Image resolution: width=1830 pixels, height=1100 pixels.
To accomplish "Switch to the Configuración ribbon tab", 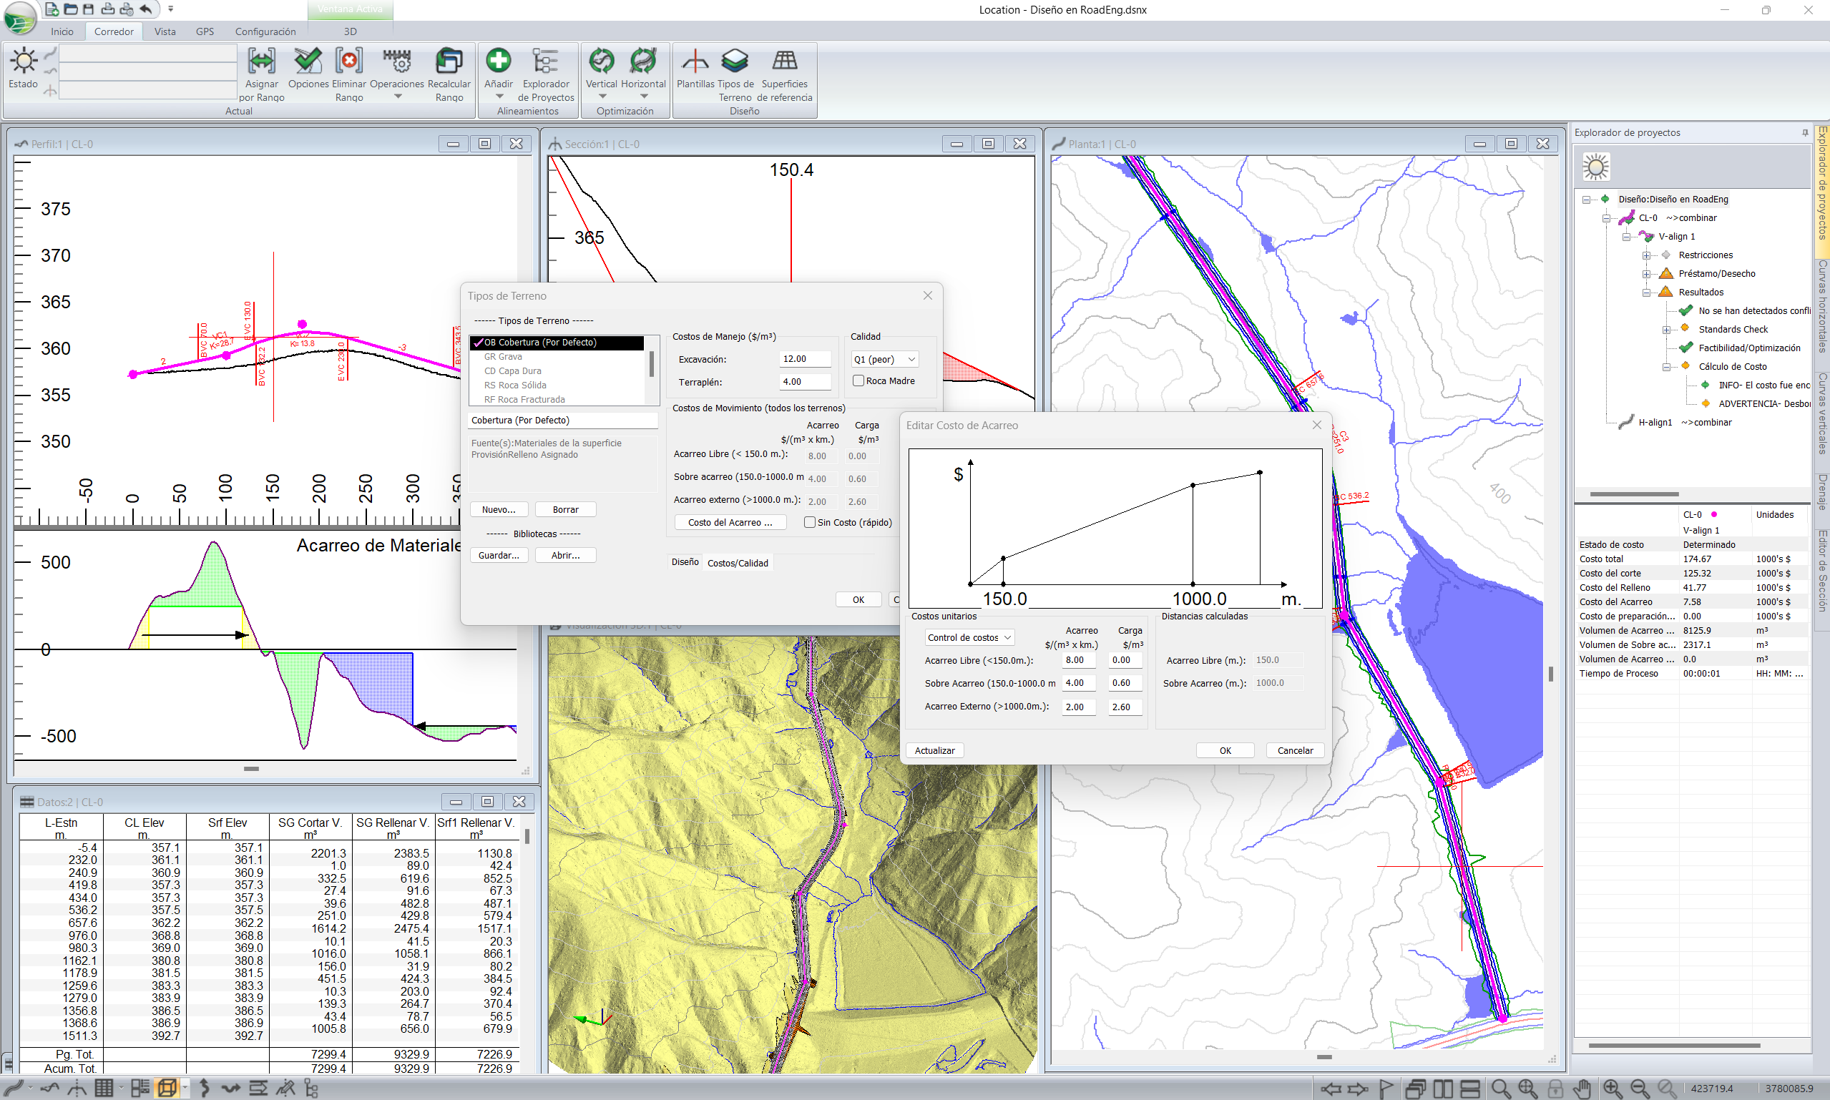I will point(265,31).
